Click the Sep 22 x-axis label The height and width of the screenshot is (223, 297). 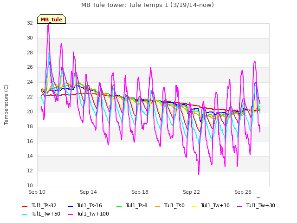coord(191,192)
